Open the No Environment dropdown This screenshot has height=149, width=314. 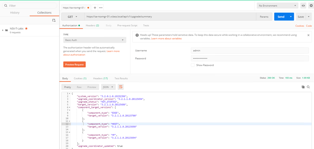click(x=277, y=6)
